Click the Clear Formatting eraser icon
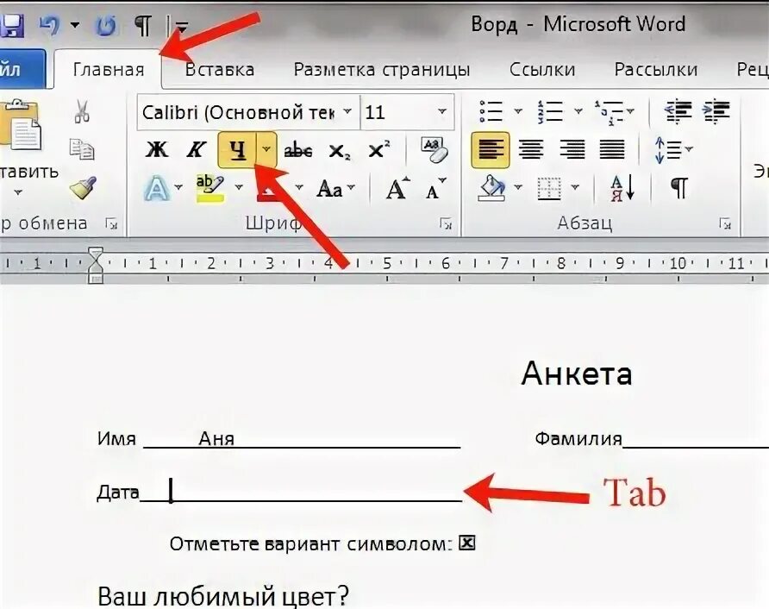This screenshot has height=609, width=769. click(x=435, y=150)
